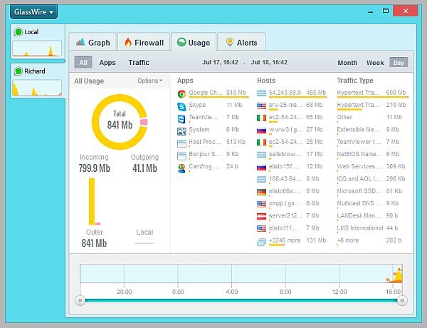
Task: Select the Local mini traffic graph
Action: click(37, 48)
